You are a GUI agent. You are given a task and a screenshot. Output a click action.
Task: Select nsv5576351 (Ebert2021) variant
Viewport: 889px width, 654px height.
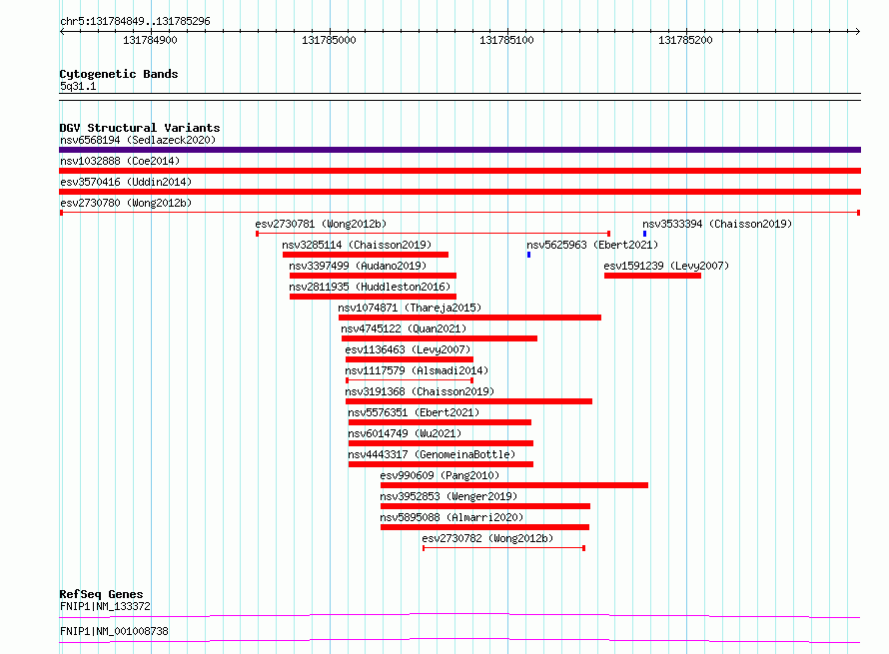[414, 412]
